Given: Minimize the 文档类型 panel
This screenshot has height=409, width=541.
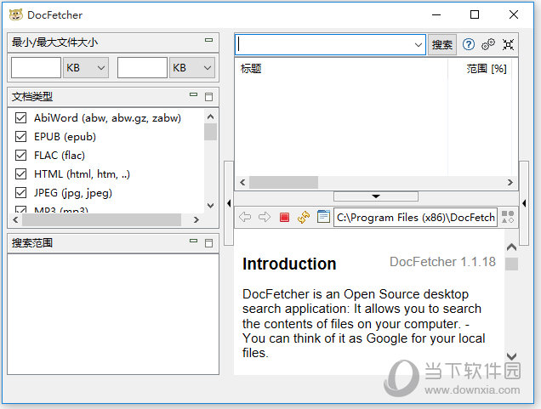Looking at the screenshot, I should click(x=194, y=94).
